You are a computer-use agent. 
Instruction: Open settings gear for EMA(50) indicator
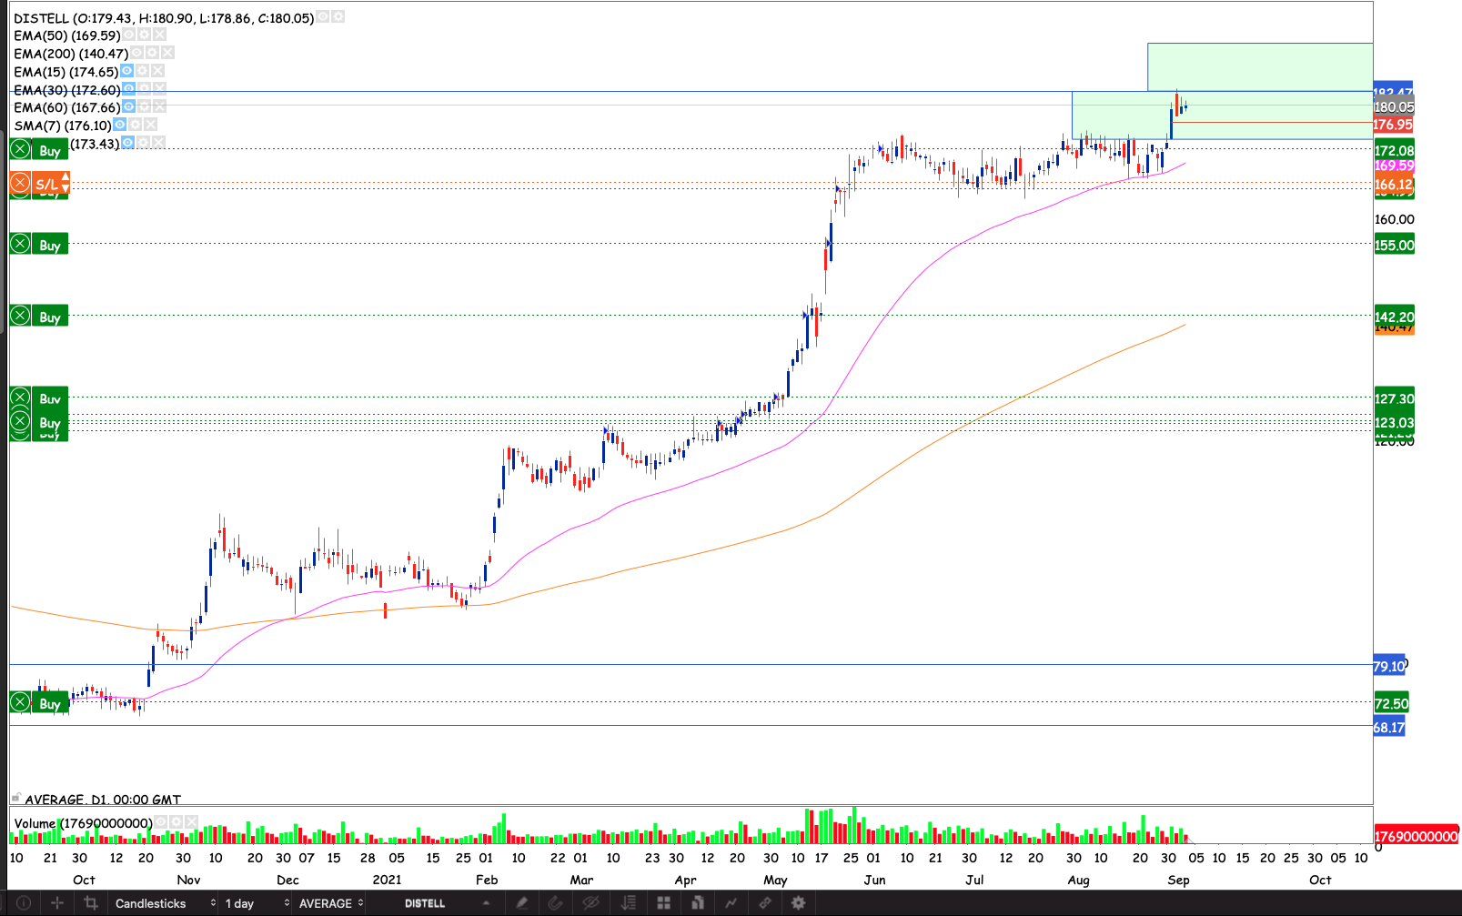[144, 35]
